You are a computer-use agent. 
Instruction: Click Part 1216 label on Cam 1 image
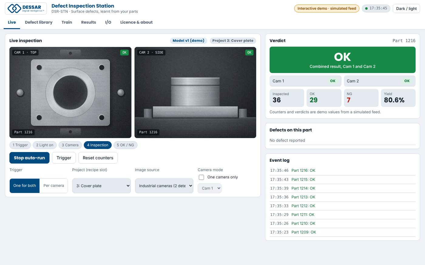click(x=23, y=132)
